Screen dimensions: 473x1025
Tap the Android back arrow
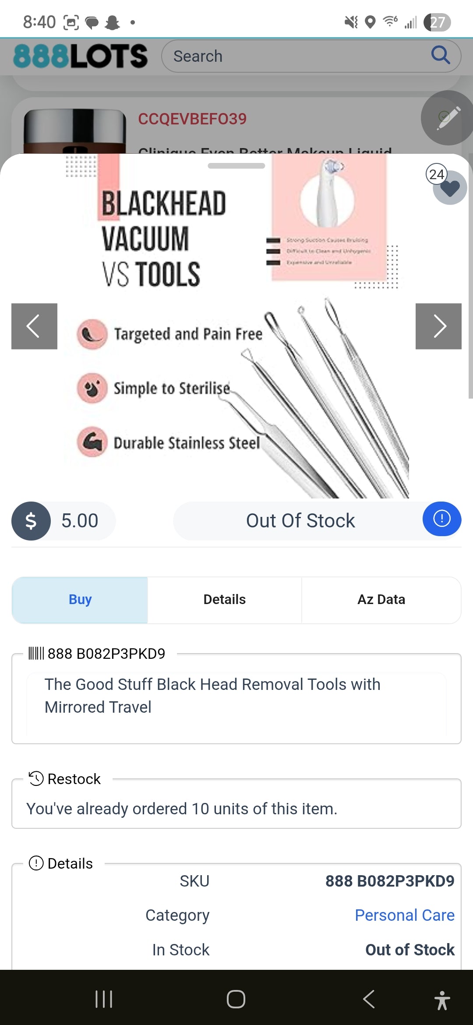click(369, 999)
